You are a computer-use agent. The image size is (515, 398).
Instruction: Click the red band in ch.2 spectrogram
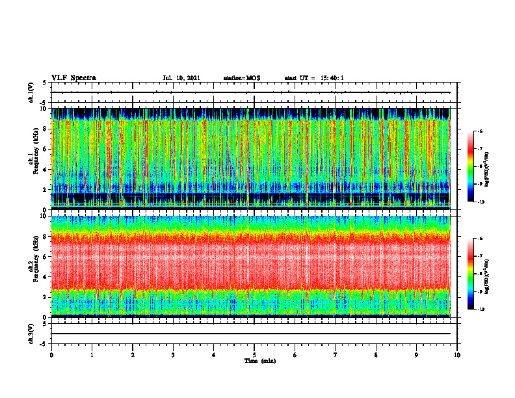click(x=251, y=266)
